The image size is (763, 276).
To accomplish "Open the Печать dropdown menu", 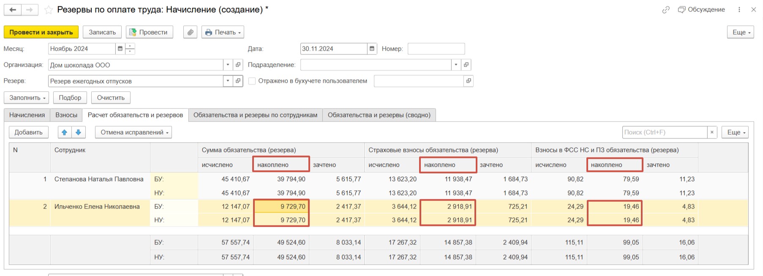I will pos(223,32).
